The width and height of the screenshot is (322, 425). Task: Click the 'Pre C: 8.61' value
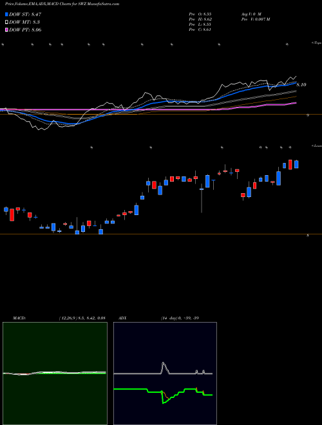pyautogui.click(x=200, y=29)
